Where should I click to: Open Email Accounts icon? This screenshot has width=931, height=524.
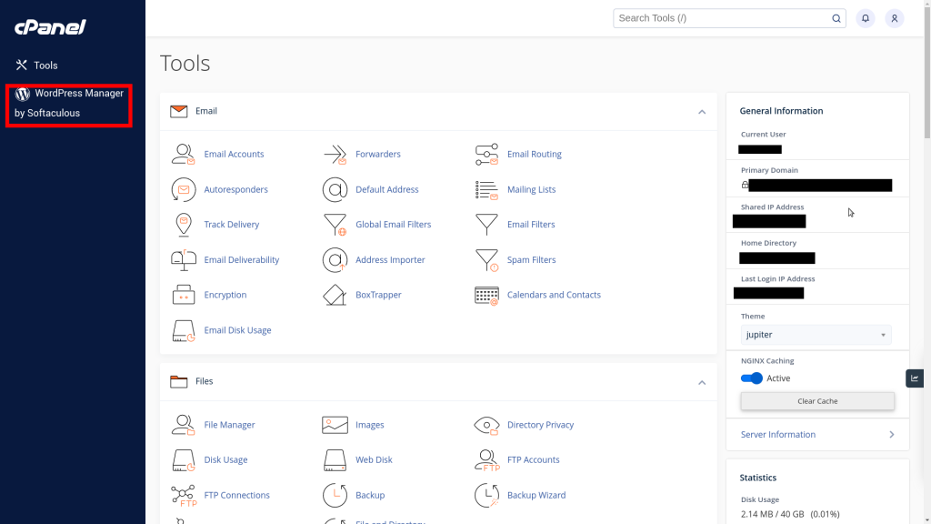pos(183,154)
